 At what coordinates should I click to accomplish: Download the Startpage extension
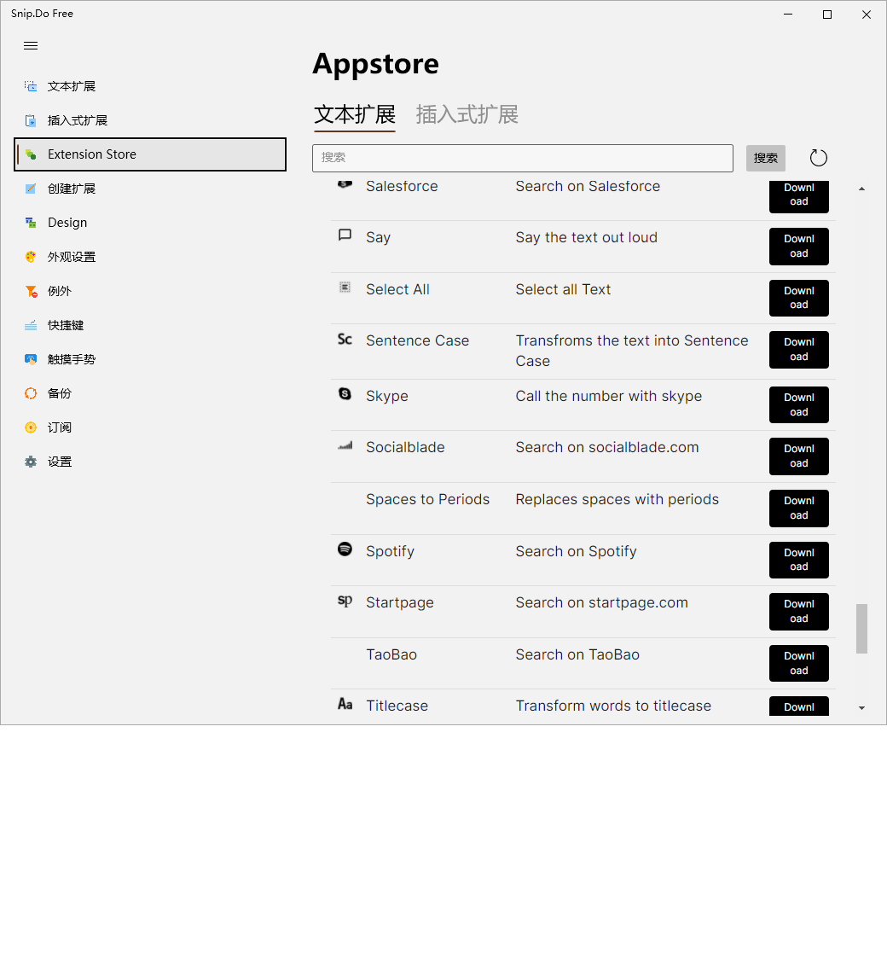pyautogui.click(x=798, y=612)
